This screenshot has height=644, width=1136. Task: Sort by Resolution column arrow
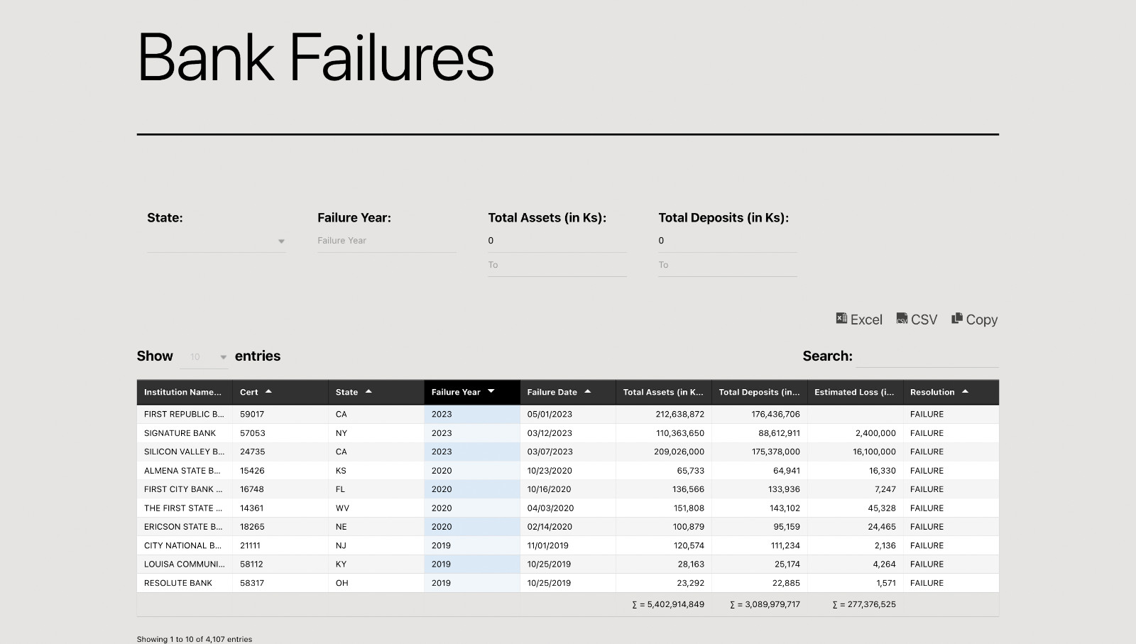click(965, 392)
